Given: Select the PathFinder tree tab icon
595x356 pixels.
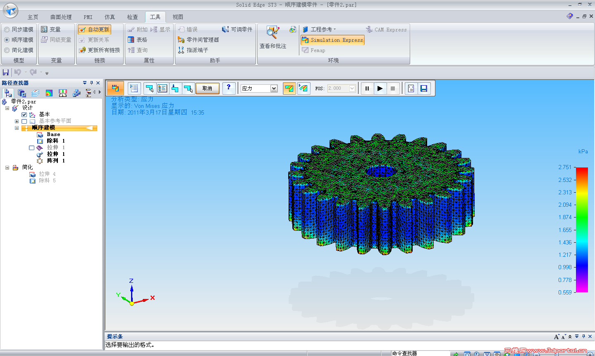Looking at the screenshot, I should (x=8, y=93).
